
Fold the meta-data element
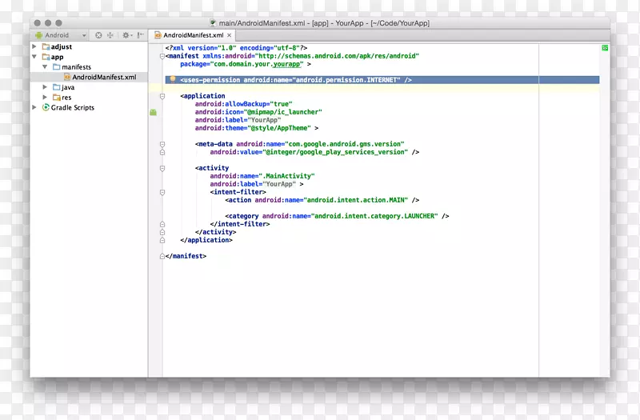(162, 144)
